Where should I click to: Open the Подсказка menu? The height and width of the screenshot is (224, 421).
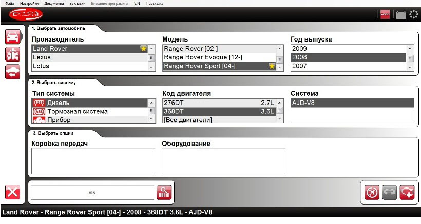click(x=155, y=4)
